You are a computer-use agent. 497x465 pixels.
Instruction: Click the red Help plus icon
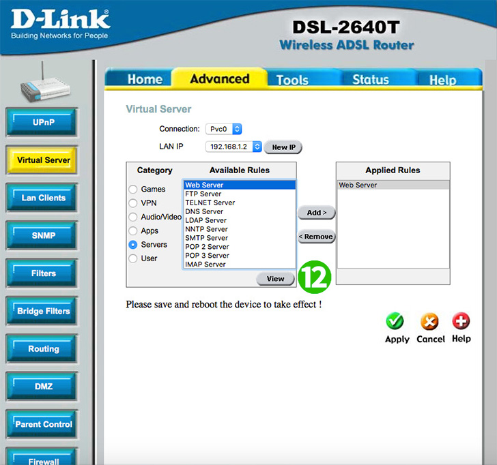tap(461, 321)
